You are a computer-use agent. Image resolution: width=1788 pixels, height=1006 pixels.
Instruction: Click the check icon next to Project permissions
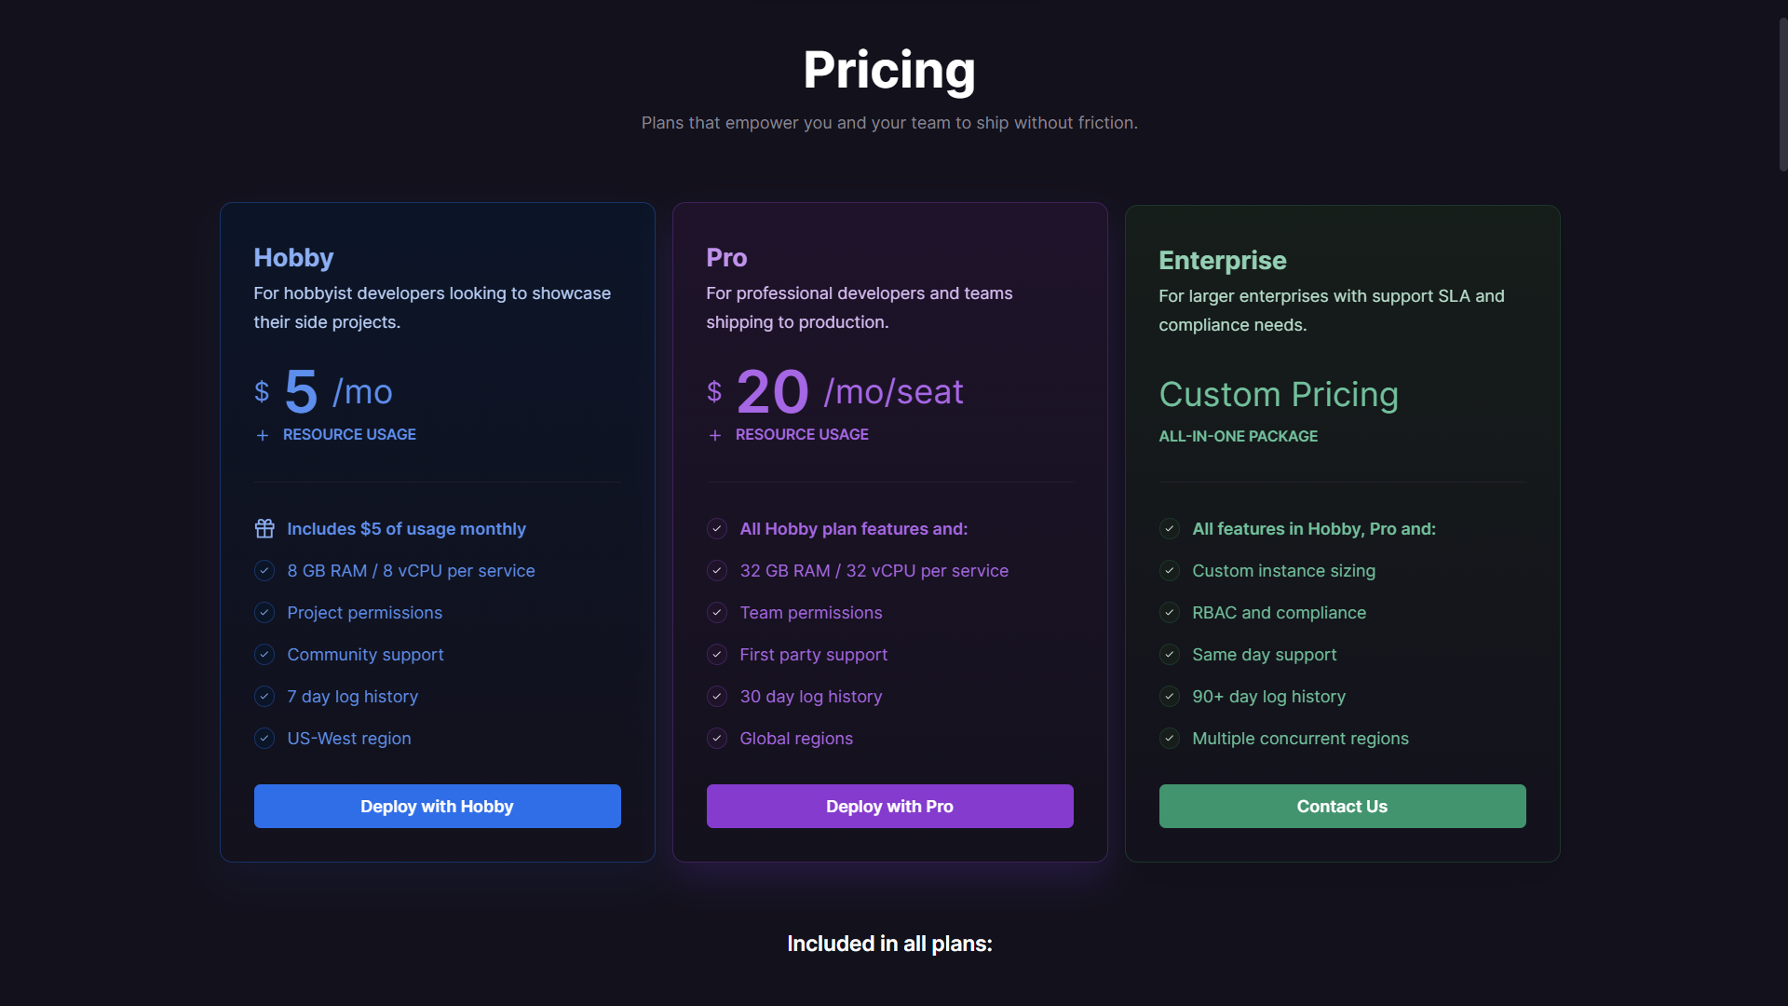264,612
